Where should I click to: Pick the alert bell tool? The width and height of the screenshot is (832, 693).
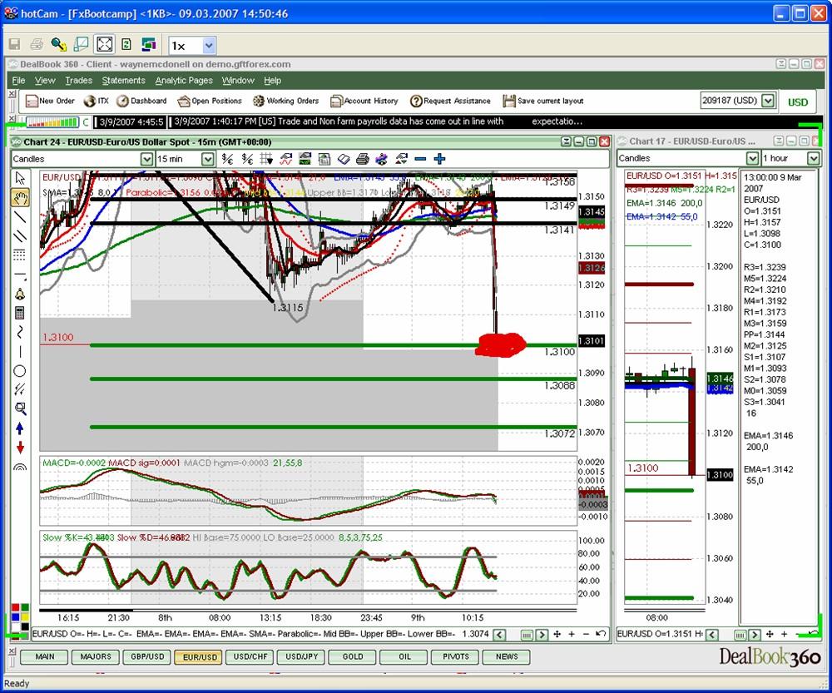(x=20, y=294)
